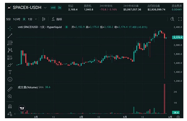The width and height of the screenshot is (187, 121).
Task: Click the zoom in tool
Action: [x=10, y=96]
